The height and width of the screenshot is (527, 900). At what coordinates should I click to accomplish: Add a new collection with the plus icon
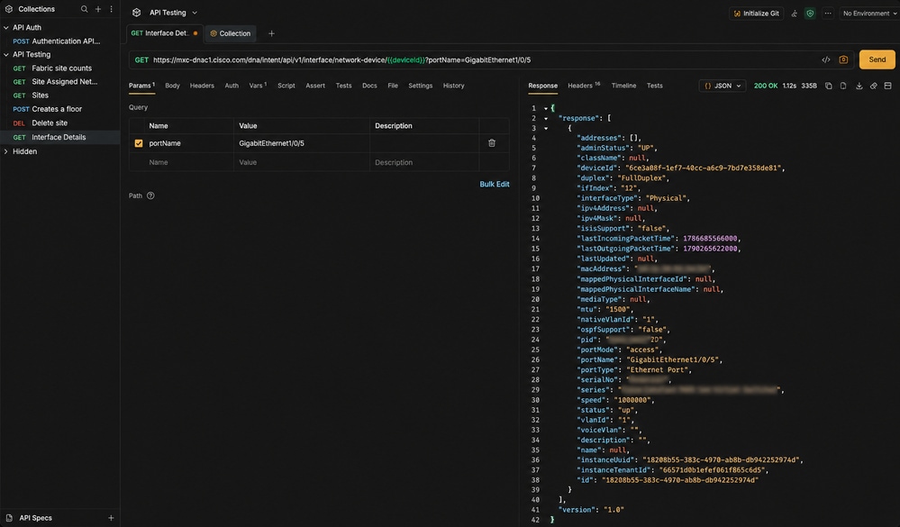tap(98, 9)
